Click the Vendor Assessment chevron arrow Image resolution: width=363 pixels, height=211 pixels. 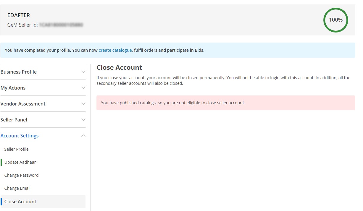(x=83, y=103)
